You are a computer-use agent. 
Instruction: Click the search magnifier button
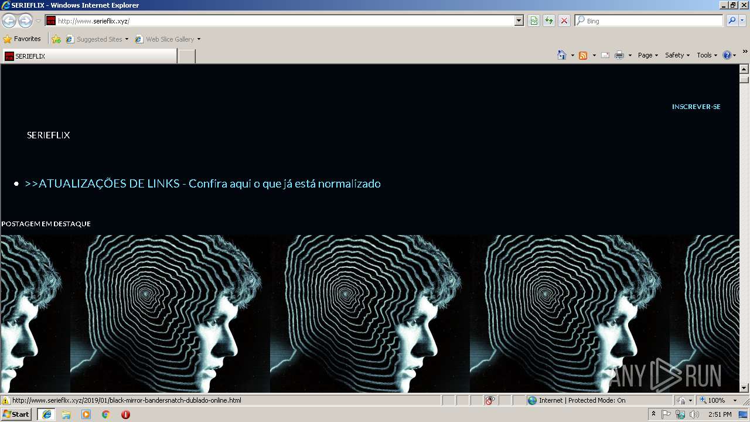click(732, 21)
